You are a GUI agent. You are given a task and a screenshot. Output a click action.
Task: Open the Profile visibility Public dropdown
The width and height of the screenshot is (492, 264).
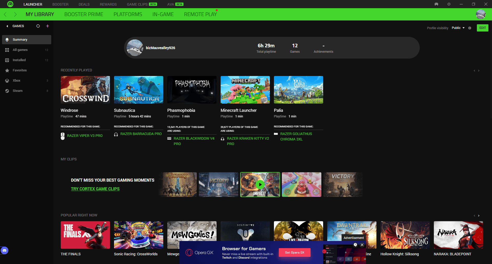[x=458, y=28]
